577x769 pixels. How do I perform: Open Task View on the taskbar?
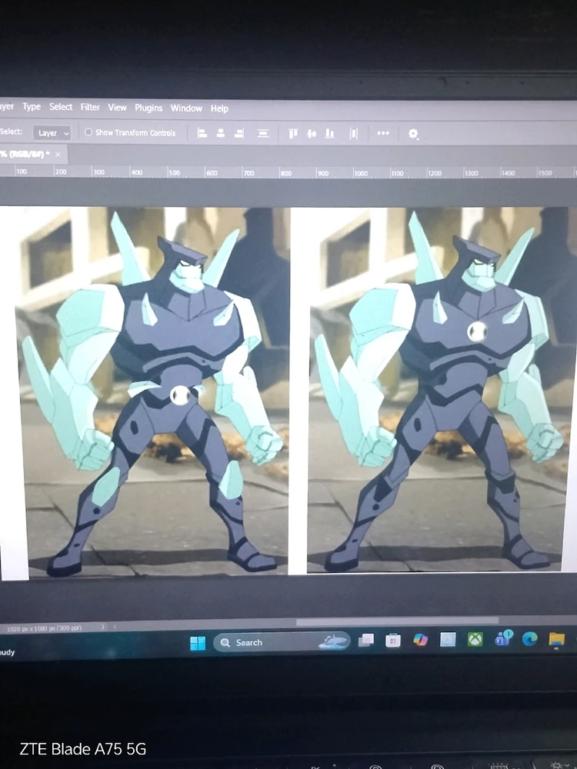coord(366,641)
